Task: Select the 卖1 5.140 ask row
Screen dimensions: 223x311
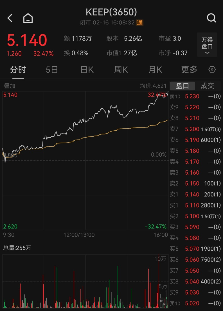Action: (195, 194)
